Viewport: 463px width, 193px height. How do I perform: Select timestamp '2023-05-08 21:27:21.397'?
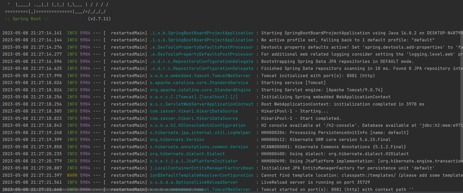point(32,175)
